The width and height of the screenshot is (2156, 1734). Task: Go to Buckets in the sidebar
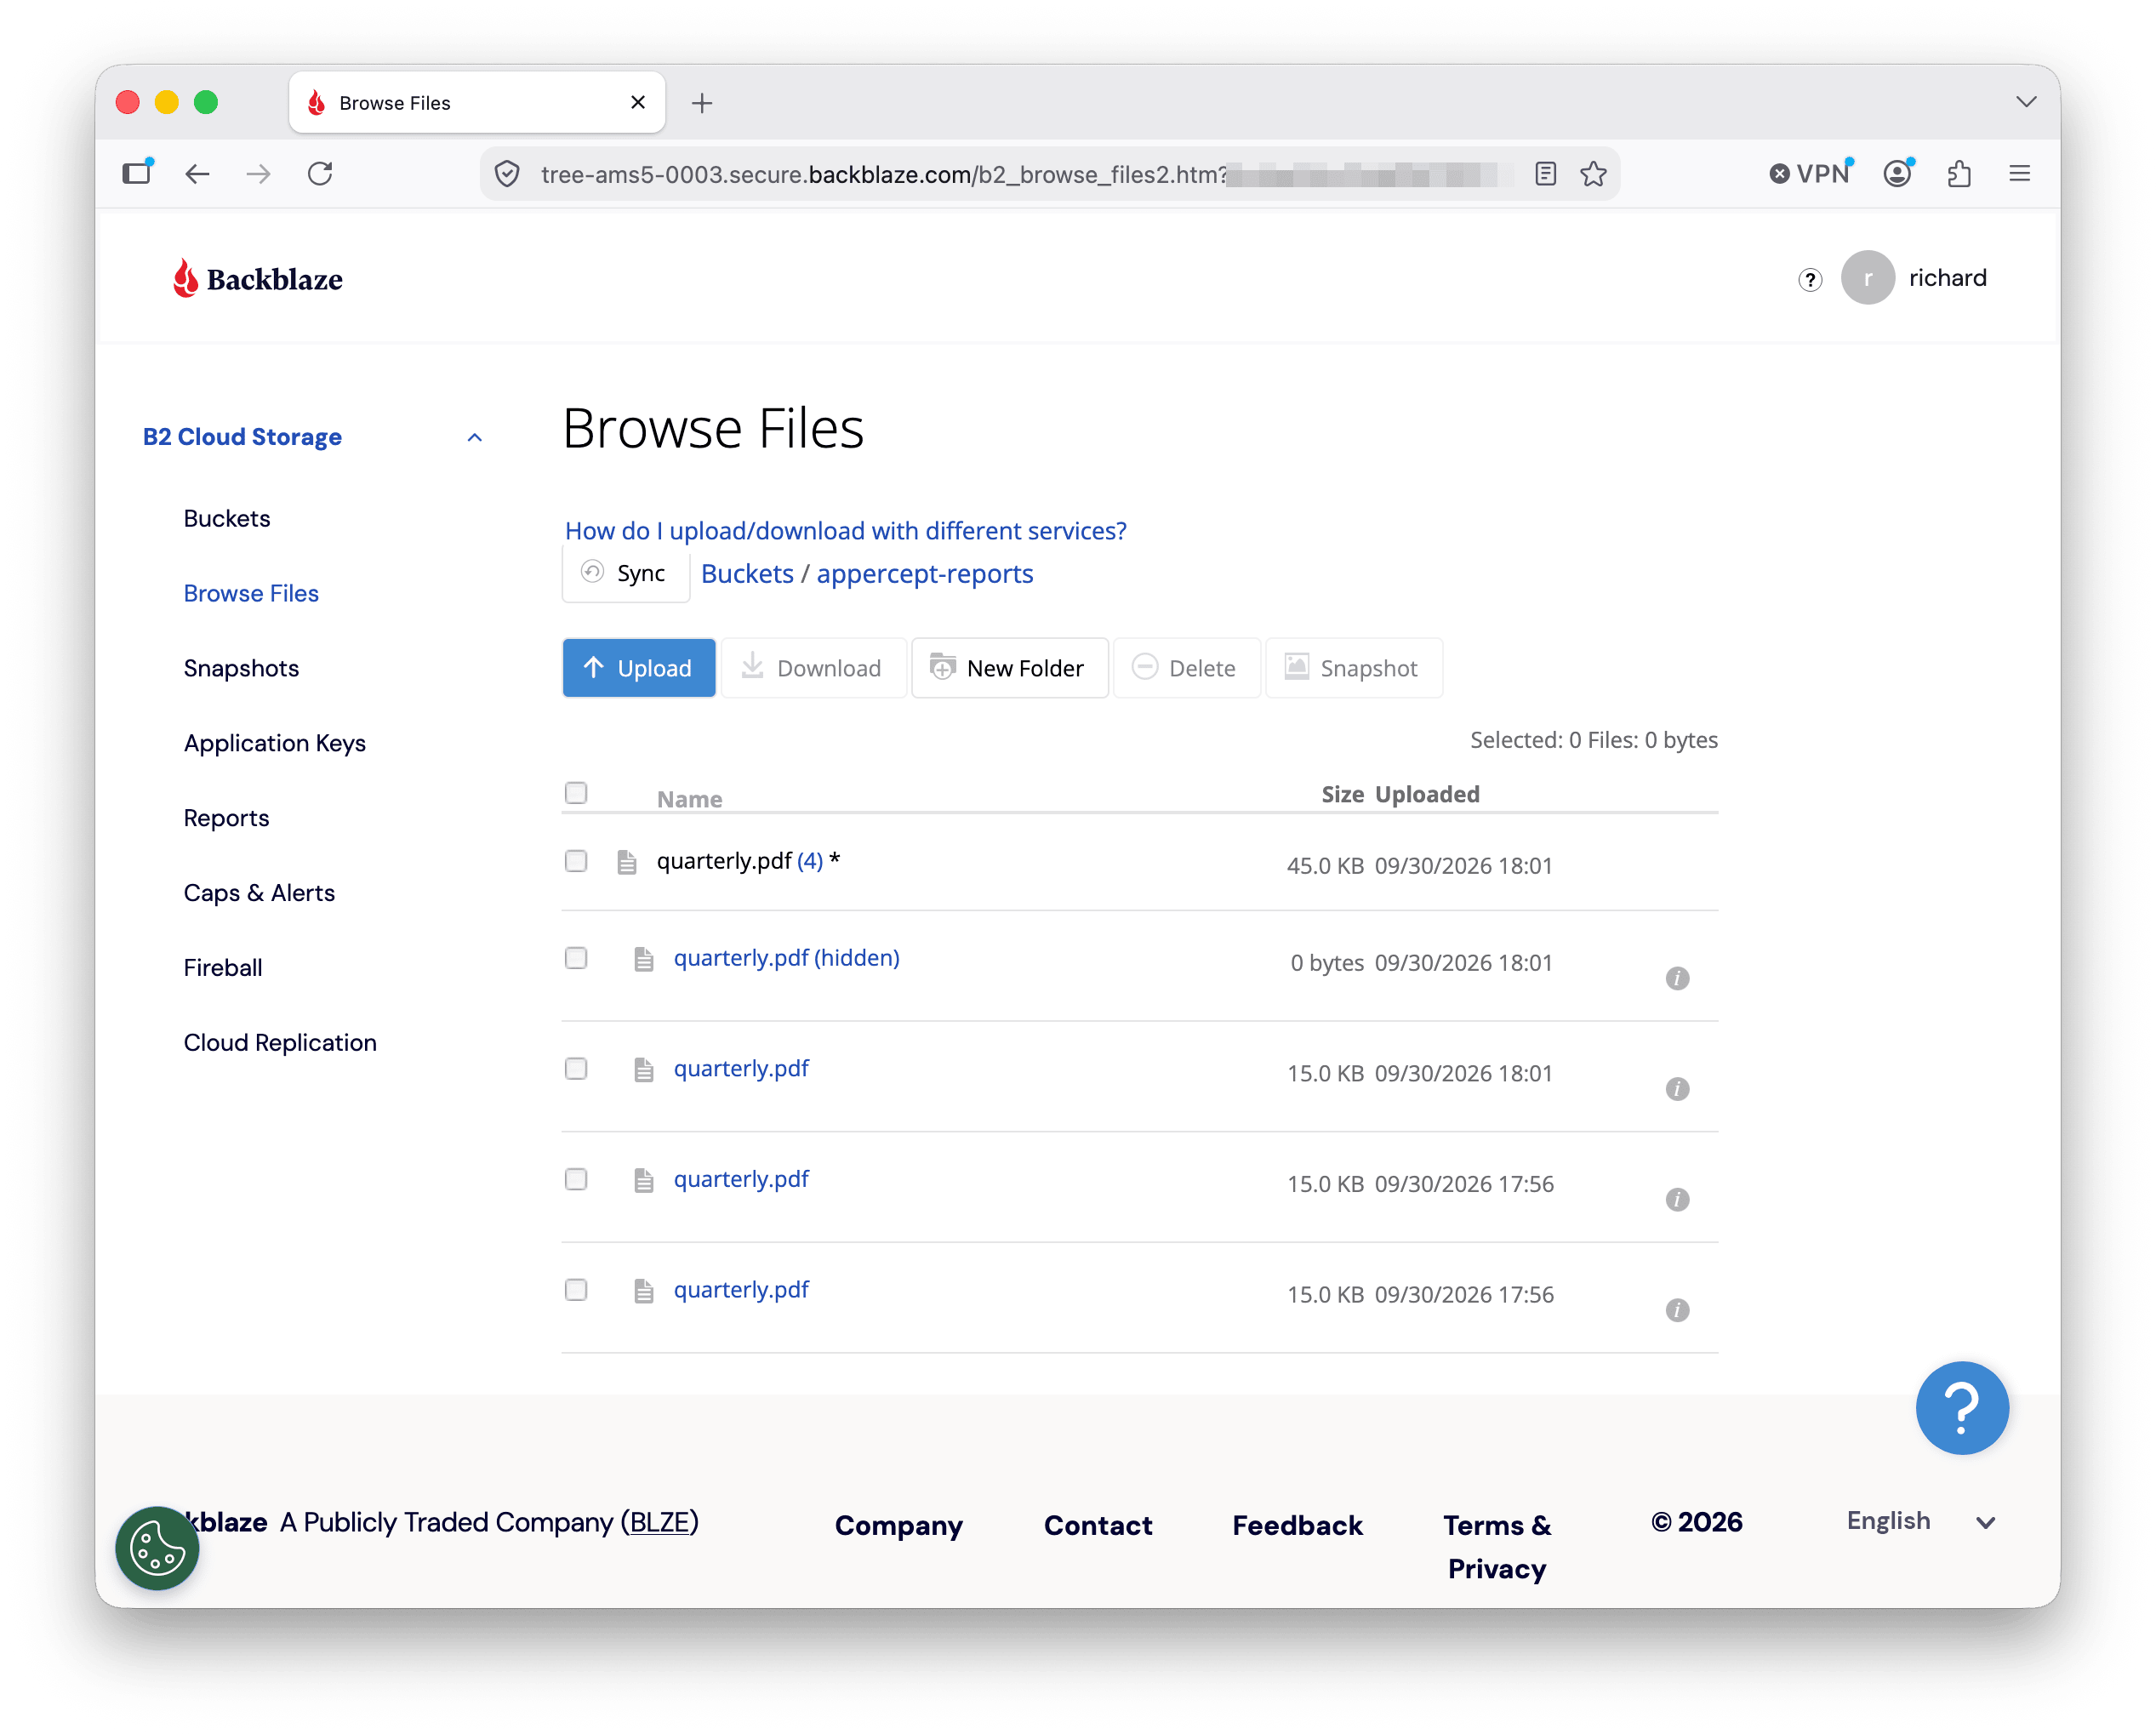coord(227,519)
